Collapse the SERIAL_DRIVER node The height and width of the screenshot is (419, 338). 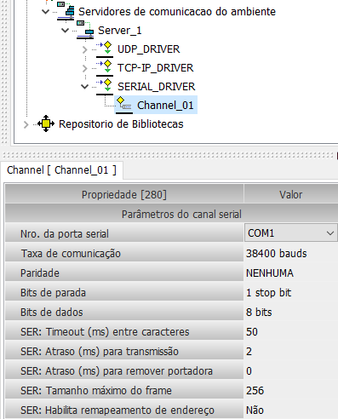[x=84, y=87]
